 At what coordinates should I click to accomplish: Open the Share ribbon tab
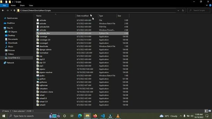(22, 5)
